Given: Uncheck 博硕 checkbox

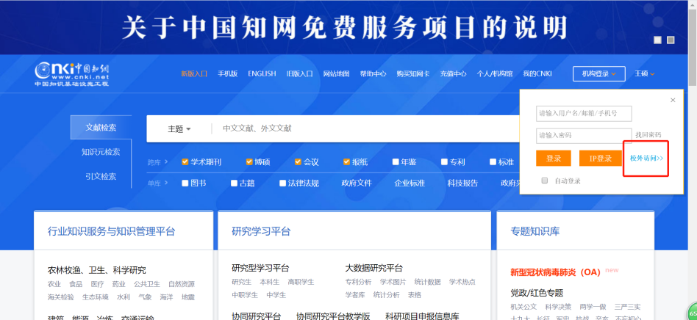Looking at the screenshot, I should [x=249, y=162].
